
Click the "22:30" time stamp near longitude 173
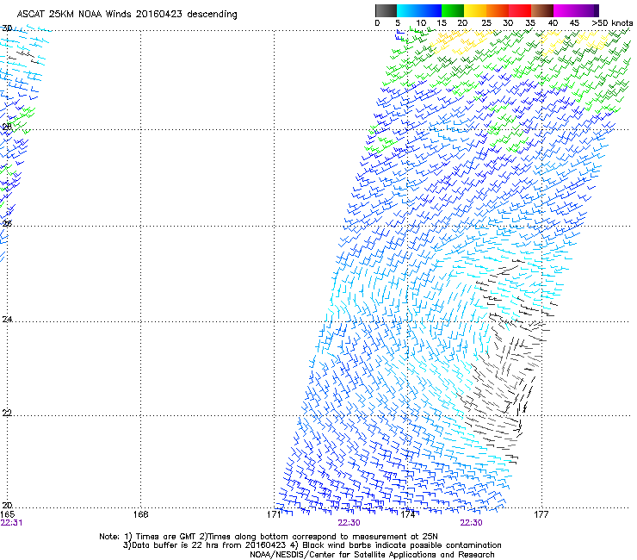click(x=349, y=523)
